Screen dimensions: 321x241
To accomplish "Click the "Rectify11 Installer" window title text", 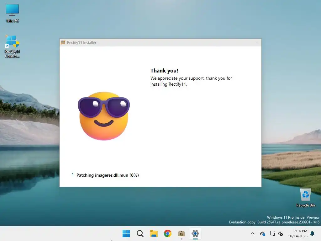I will [82, 43].
